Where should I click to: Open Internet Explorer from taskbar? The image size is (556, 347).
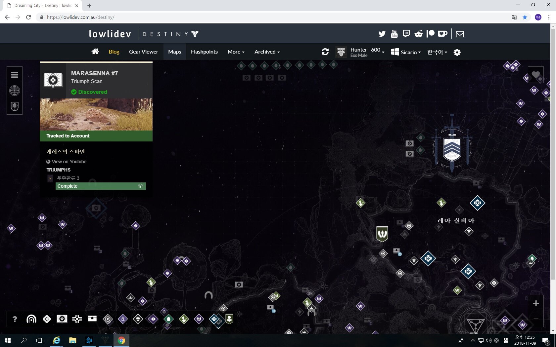57,340
